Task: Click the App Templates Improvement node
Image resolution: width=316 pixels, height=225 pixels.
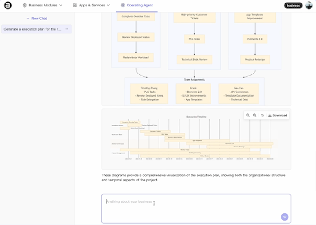Action: click(255, 17)
